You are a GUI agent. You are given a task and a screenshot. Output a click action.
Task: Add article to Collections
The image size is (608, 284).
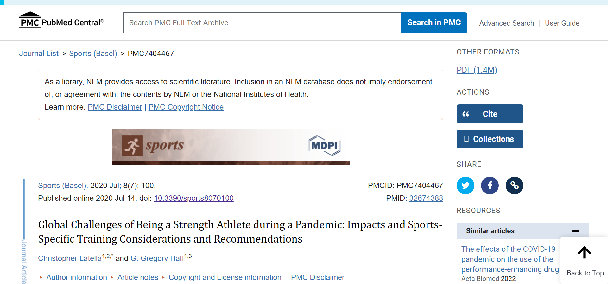coord(490,139)
